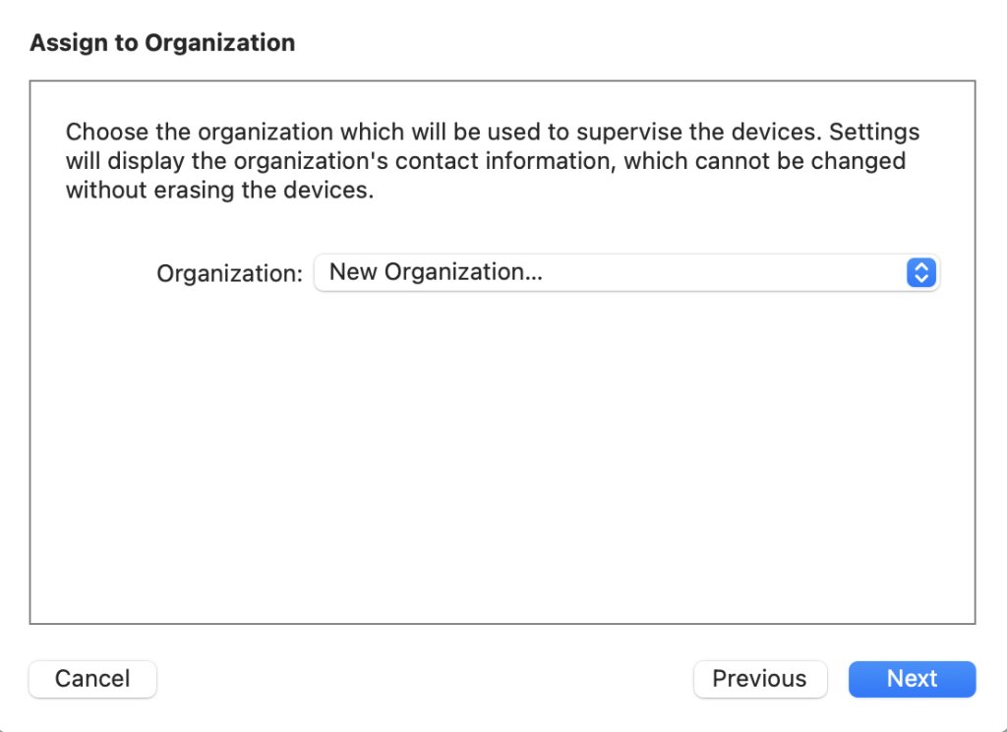The width and height of the screenshot is (1007, 732).
Task: Click the 'Choose the organization' description text
Action: click(x=493, y=160)
